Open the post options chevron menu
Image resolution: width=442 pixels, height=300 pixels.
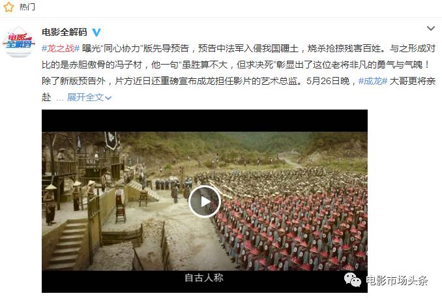click(x=430, y=29)
